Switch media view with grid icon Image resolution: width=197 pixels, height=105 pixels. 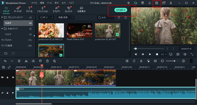[x=126, y=17]
